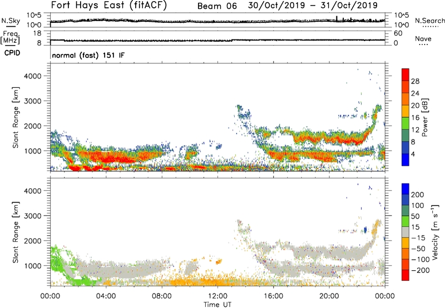The image size is (445, 308).
Task: Click the 'Nave' legend label
Action: pyautogui.click(x=423, y=38)
